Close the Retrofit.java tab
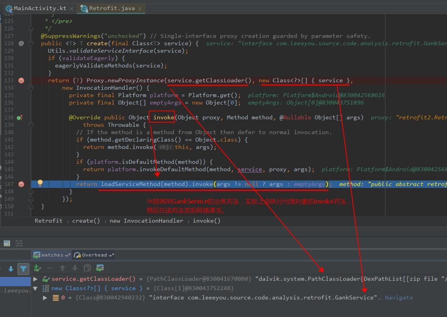447x317 pixels. pyautogui.click(x=140, y=9)
